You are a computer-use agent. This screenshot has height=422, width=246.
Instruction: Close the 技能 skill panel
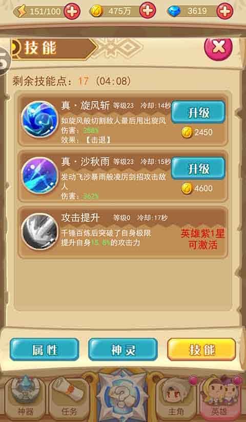[219, 47]
